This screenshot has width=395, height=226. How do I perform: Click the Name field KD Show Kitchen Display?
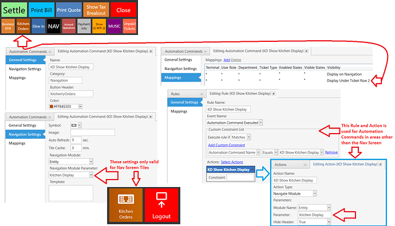tap(71, 67)
